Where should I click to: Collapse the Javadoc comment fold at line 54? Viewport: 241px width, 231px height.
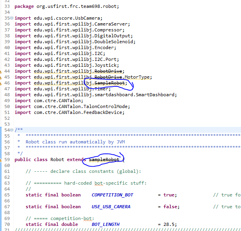11,130
